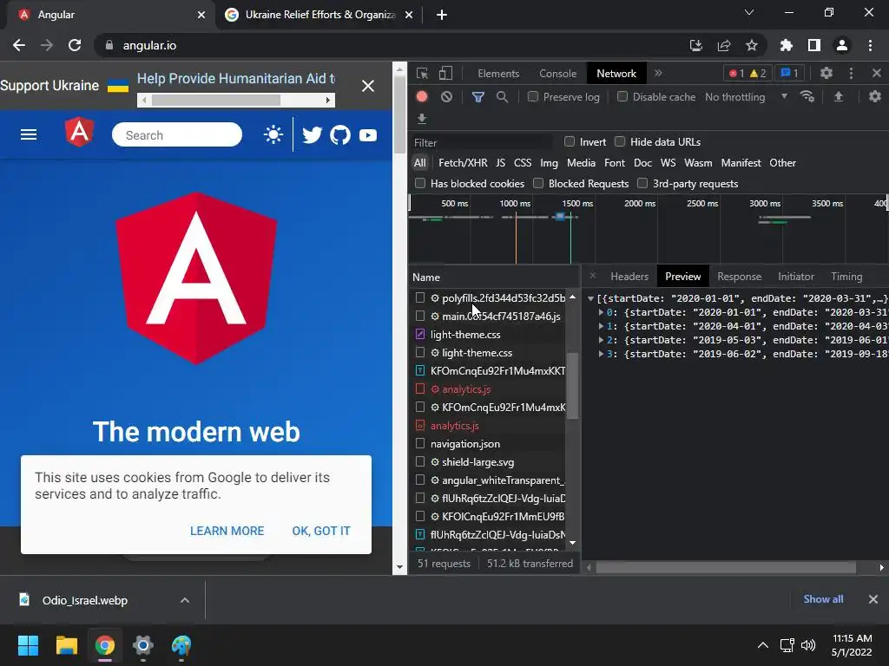Screen dimensions: 889x666
Task: Open DevTools three-dot customize menu
Action: click(851, 73)
